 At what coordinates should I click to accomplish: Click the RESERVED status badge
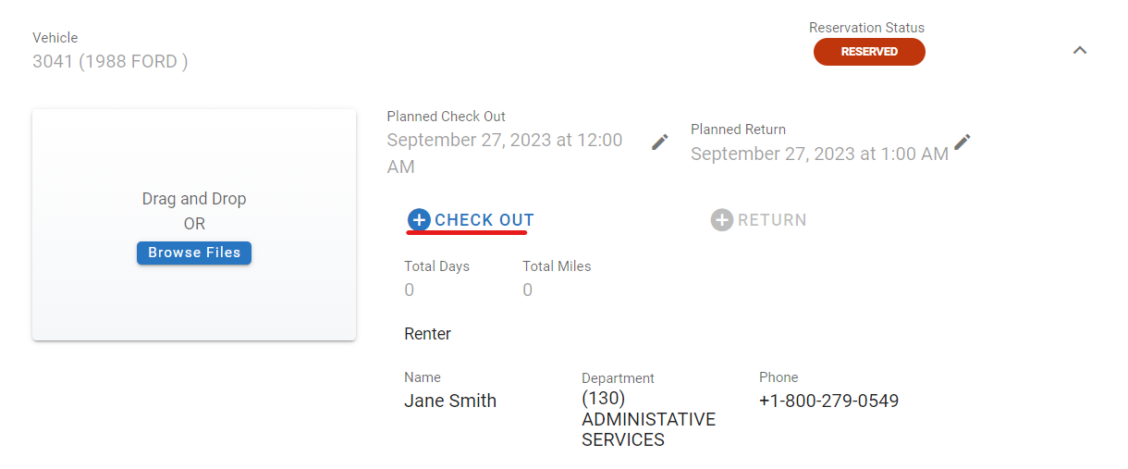coord(869,52)
